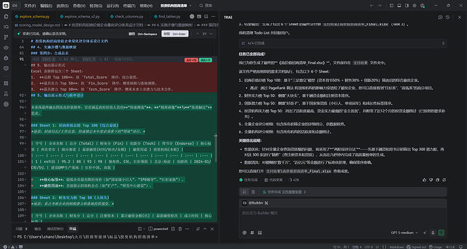
Task: Copy the AI response with the copy icon
Action: point(437,180)
